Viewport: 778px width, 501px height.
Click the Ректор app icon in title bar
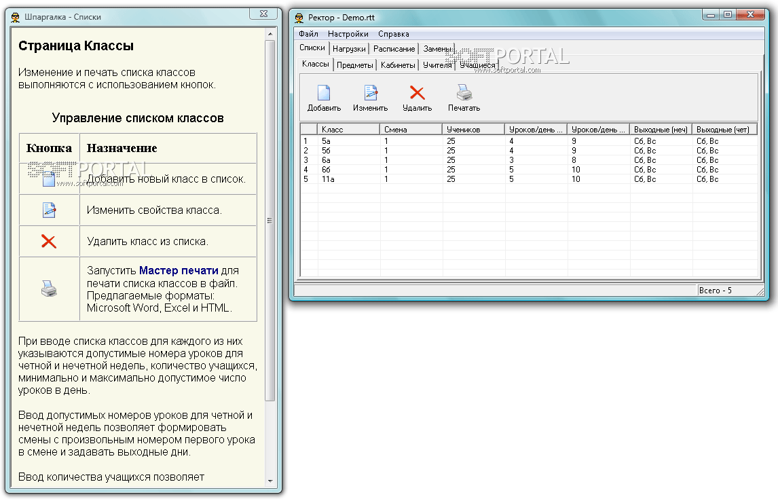[299, 18]
